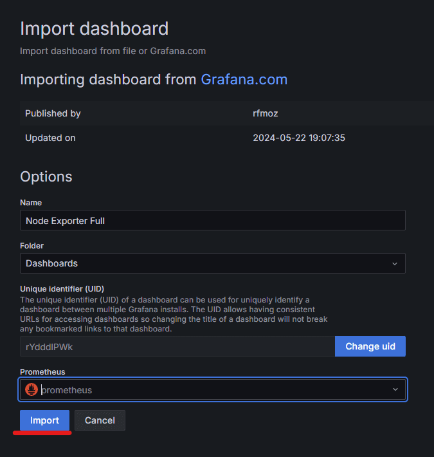Click the UID field showing rYdddlPWk
This screenshot has height=457, width=434.
click(177, 346)
